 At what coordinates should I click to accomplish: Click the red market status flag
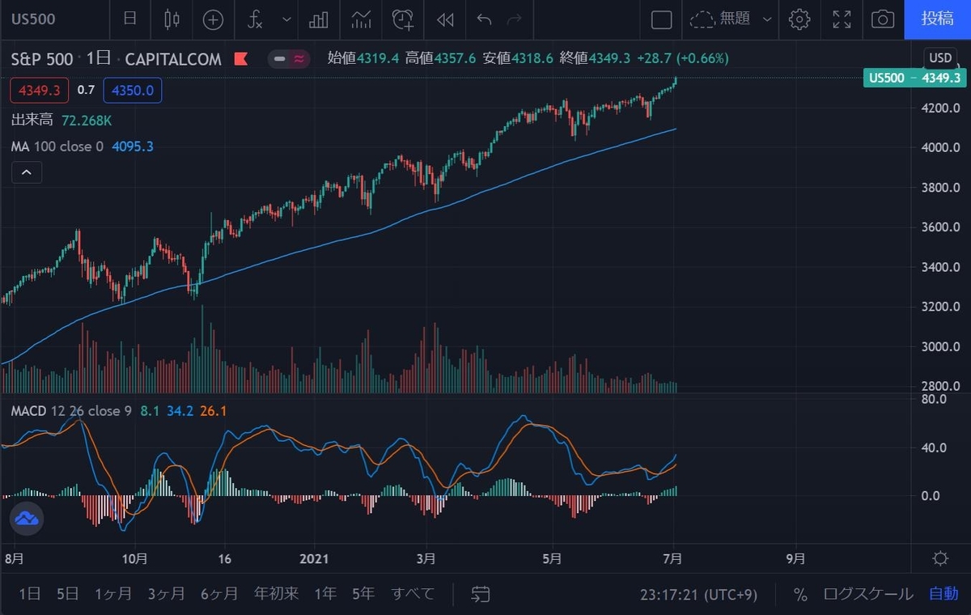pyautogui.click(x=240, y=59)
